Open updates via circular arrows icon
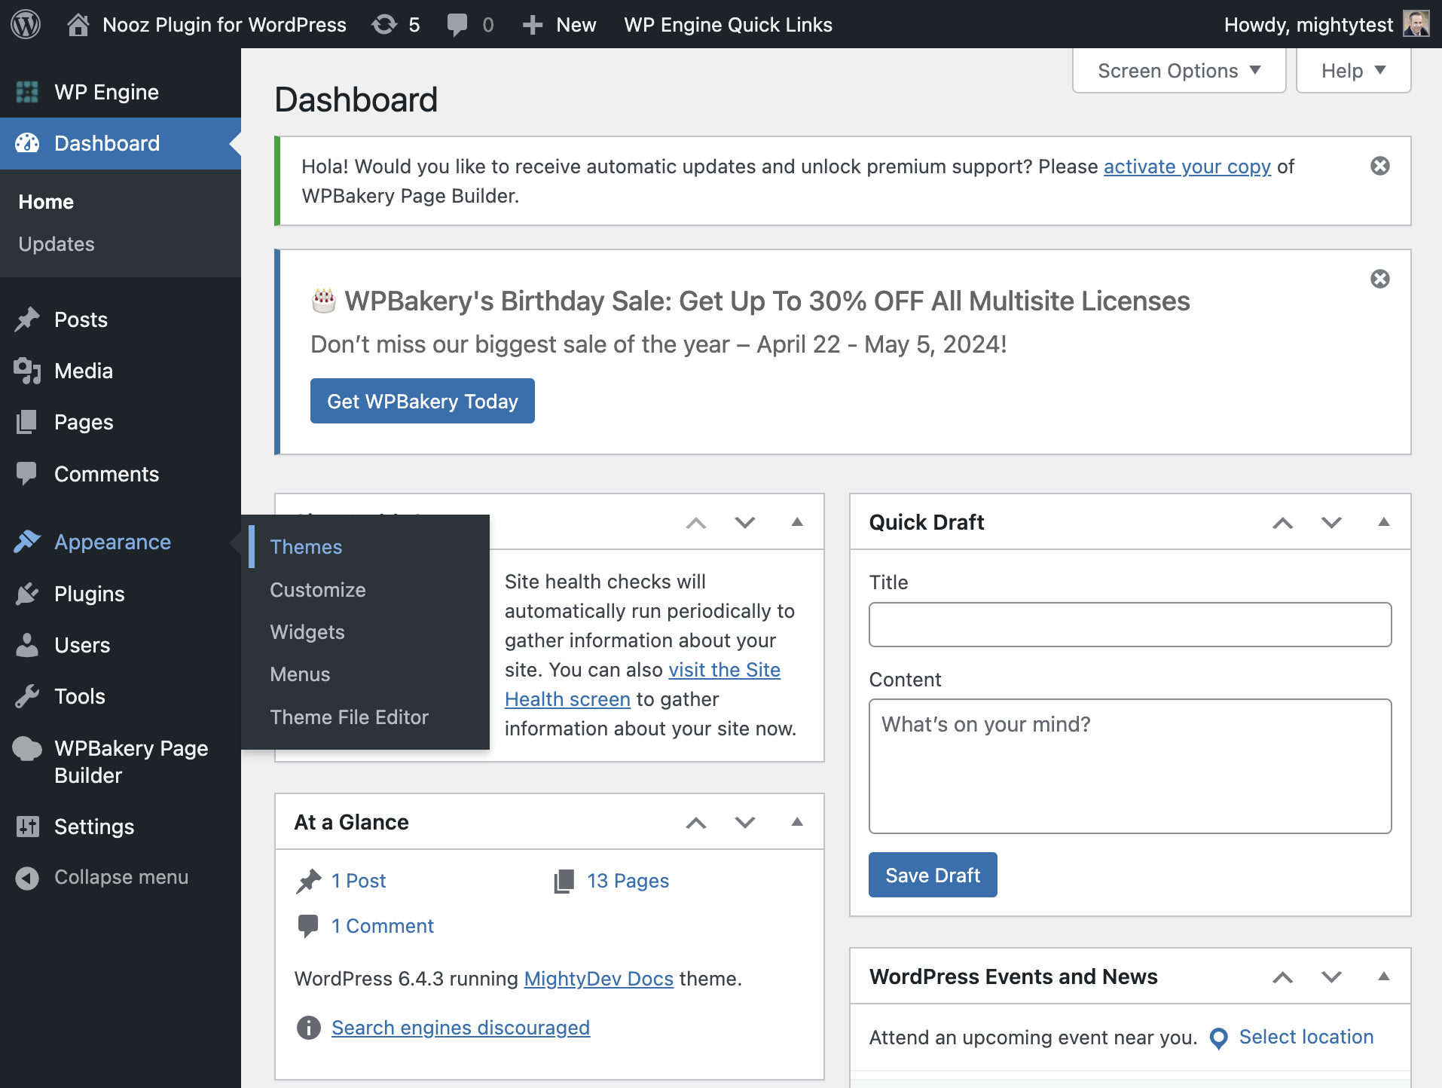 click(x=384, y=24)
